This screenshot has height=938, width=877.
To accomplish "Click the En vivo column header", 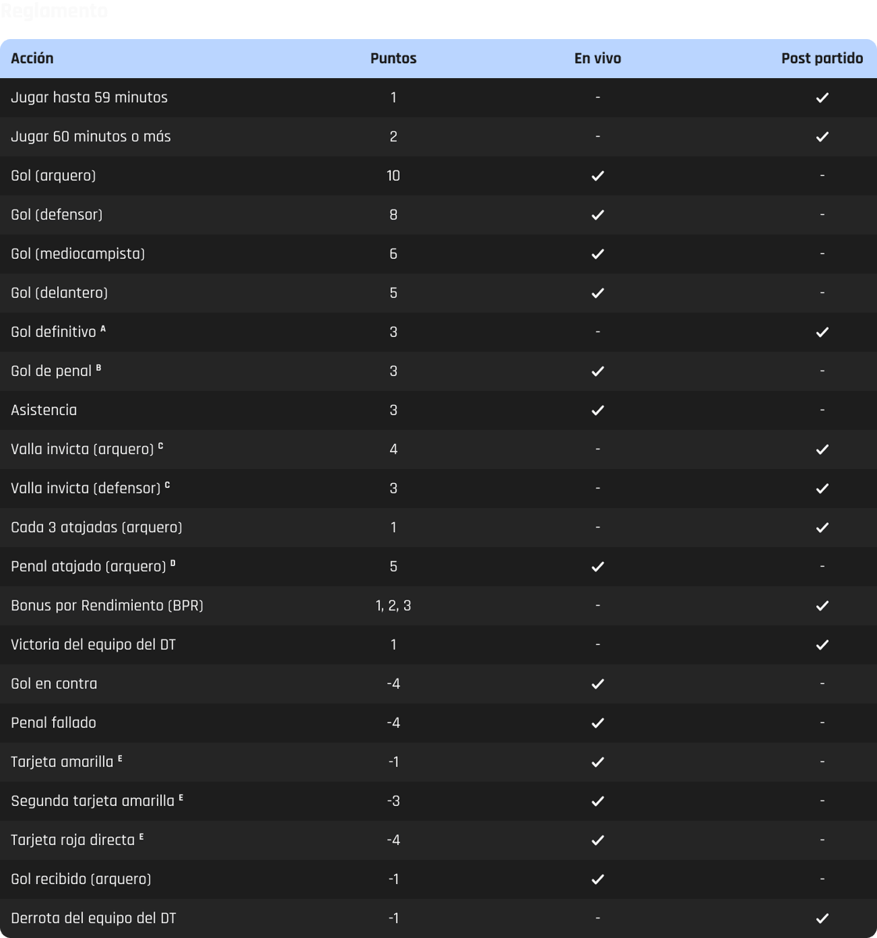I will tap(598, 59).
